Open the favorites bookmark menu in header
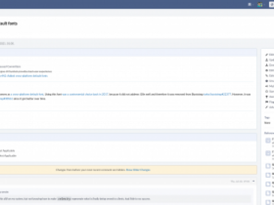This screenshot has width=274, height=205. click(251, 5)
